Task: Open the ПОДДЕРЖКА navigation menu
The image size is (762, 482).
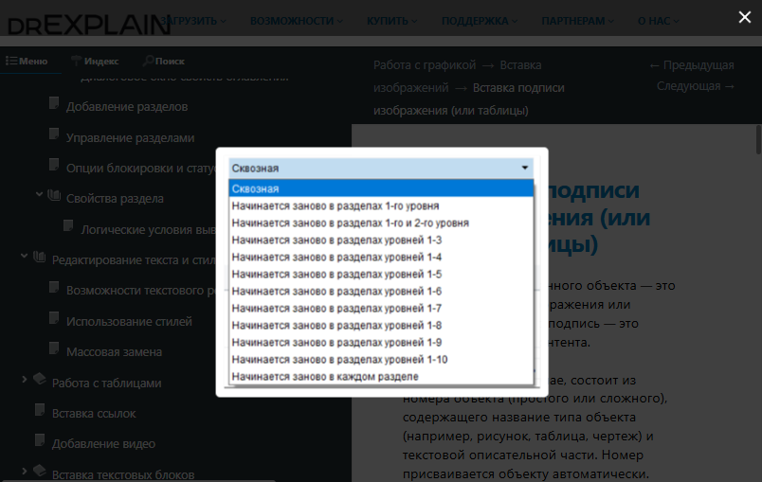Action: coord(480,20)
